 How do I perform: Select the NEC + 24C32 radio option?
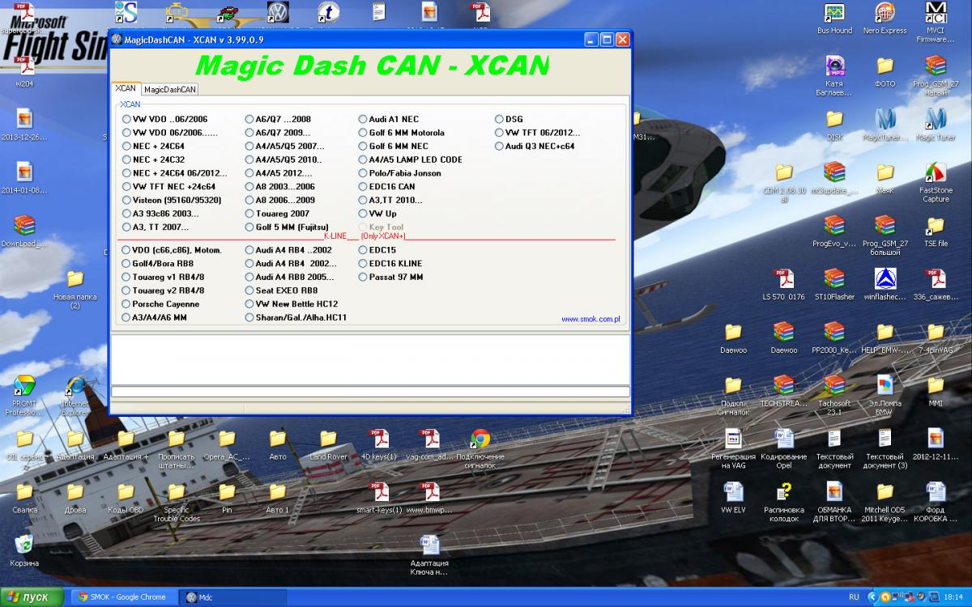(x=126, y=159)
